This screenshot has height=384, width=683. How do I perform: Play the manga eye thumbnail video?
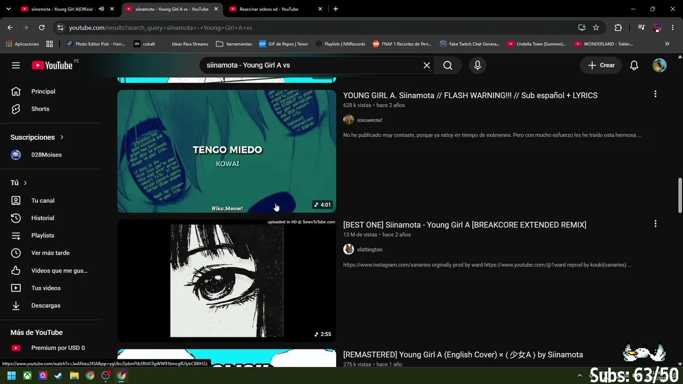tap(227, 281)
